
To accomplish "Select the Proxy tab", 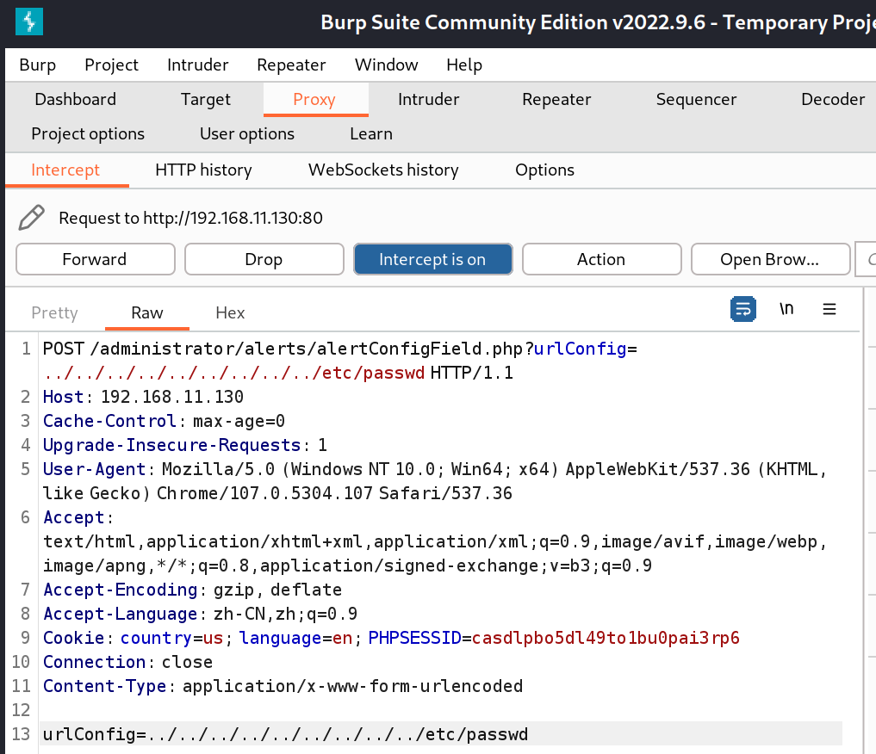I will pyautogui.click(x=314, y=99).
